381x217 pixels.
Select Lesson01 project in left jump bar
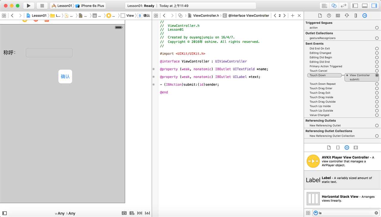[37, 15]
